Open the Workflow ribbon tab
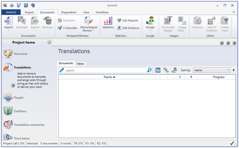The height and width of the screenshot is (148, 239). pos(102,13)
